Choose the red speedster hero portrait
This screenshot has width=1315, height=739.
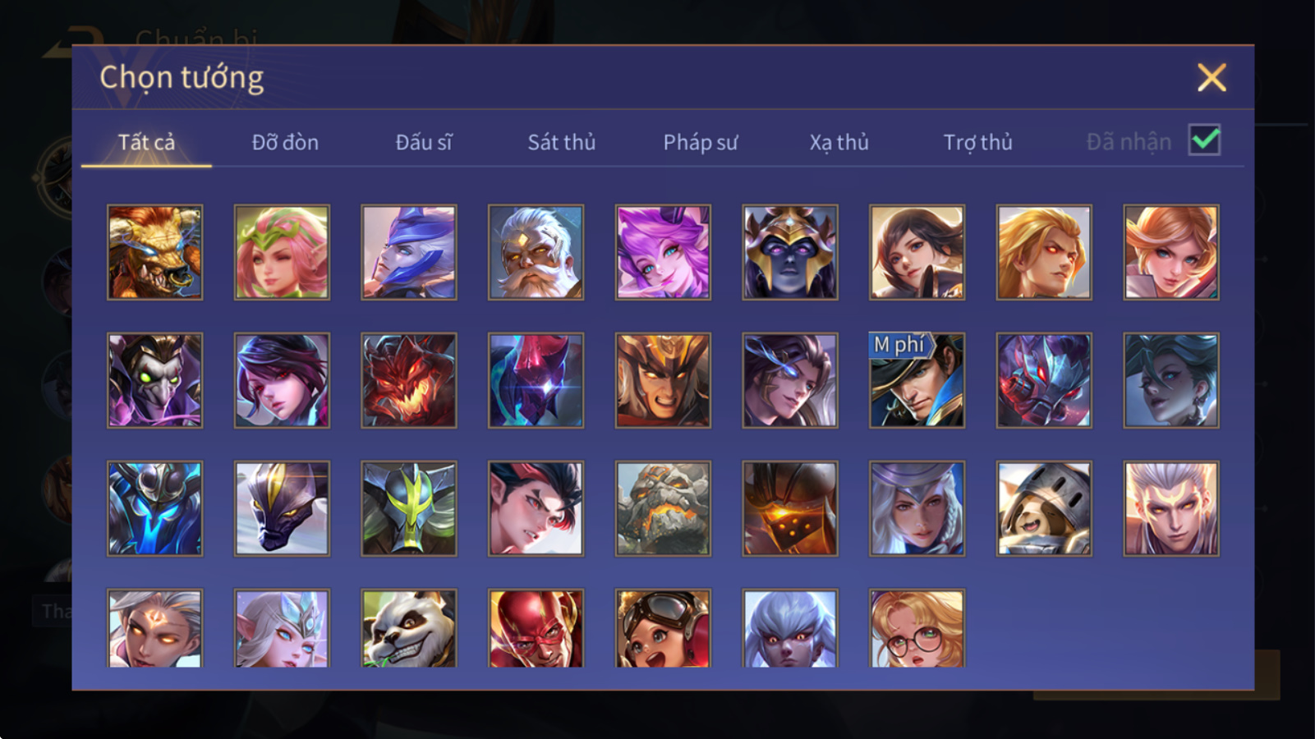click(x=536, y=628)
